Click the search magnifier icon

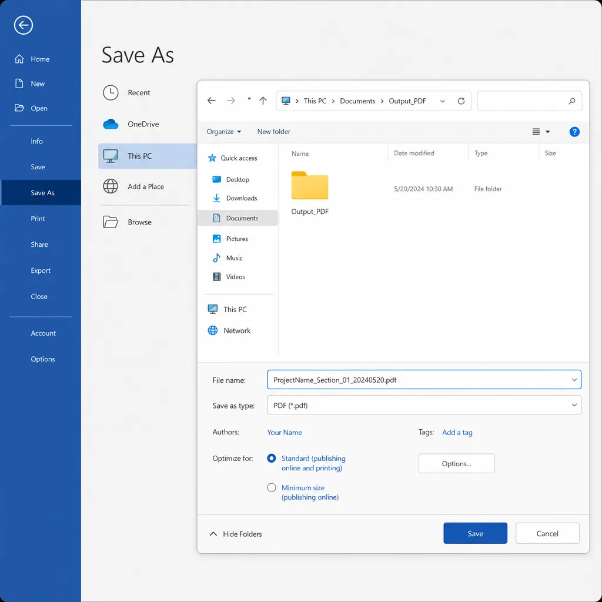coord(571,101)
